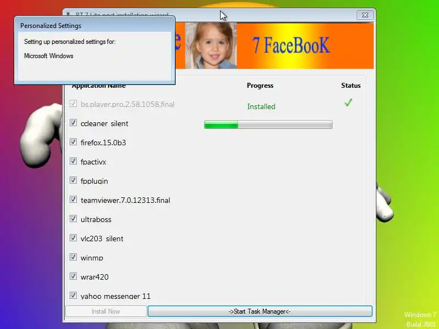Click the yahoo messenger 11 label

click(116, 296)
